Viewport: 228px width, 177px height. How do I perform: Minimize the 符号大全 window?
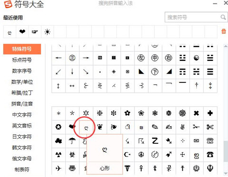pyautogui.click(x=215, y=3)
